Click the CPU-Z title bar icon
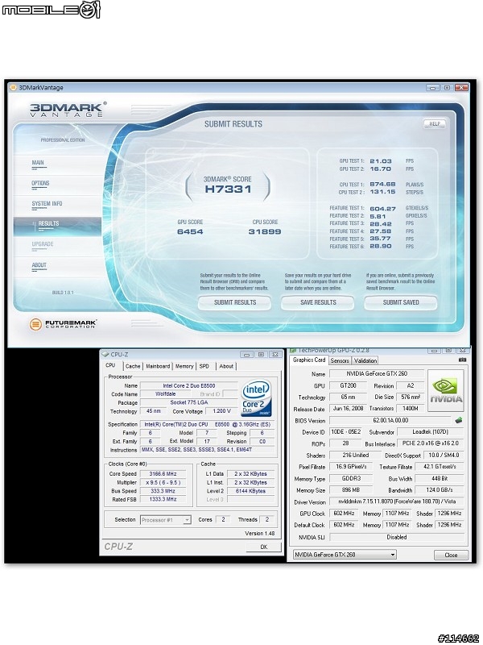The height and width of the screenshot is (645, 483). point(105,354)
